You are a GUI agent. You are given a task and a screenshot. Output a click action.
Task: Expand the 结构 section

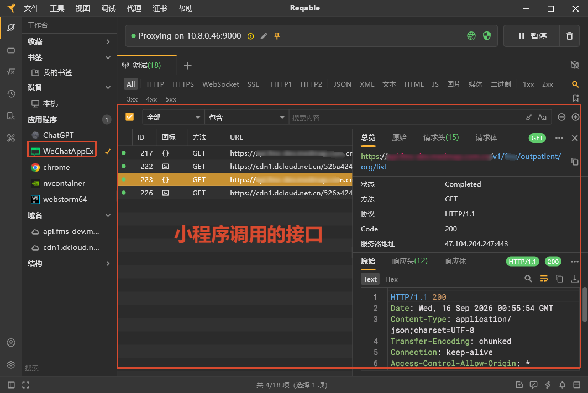click(108, 263)
